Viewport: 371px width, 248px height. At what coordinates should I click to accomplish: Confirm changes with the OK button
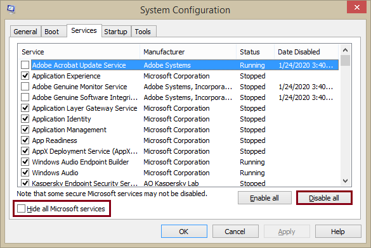click(x=184, y=232)
